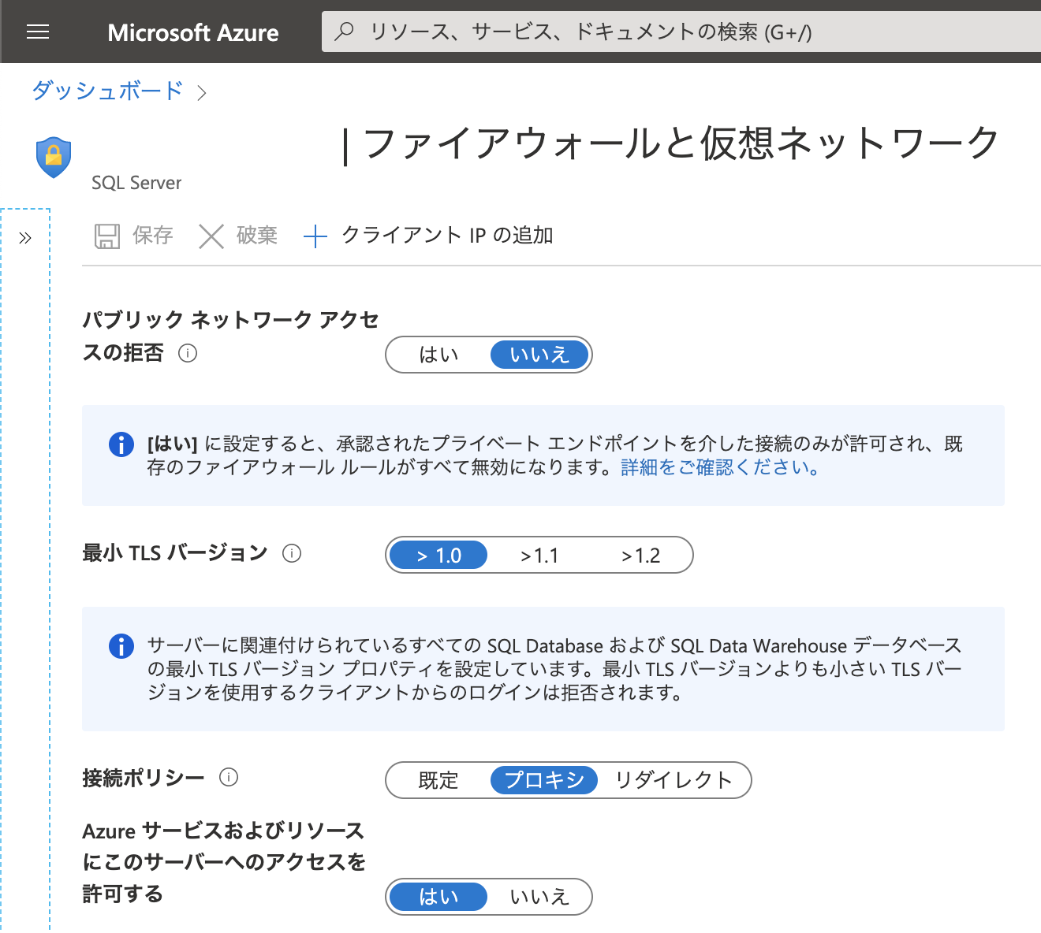Image resolution: width=1041 pixels, height=933 pixels.
Task: Click the search magnifier icon
Action: point(344,32)
